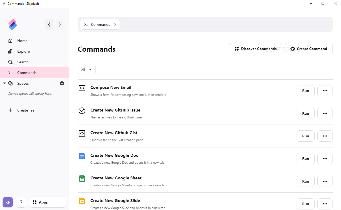341x210 pixels.
Task: Click the Spaces icon in the sidebar
Action: pyautogui.click(x=10, y=83)
